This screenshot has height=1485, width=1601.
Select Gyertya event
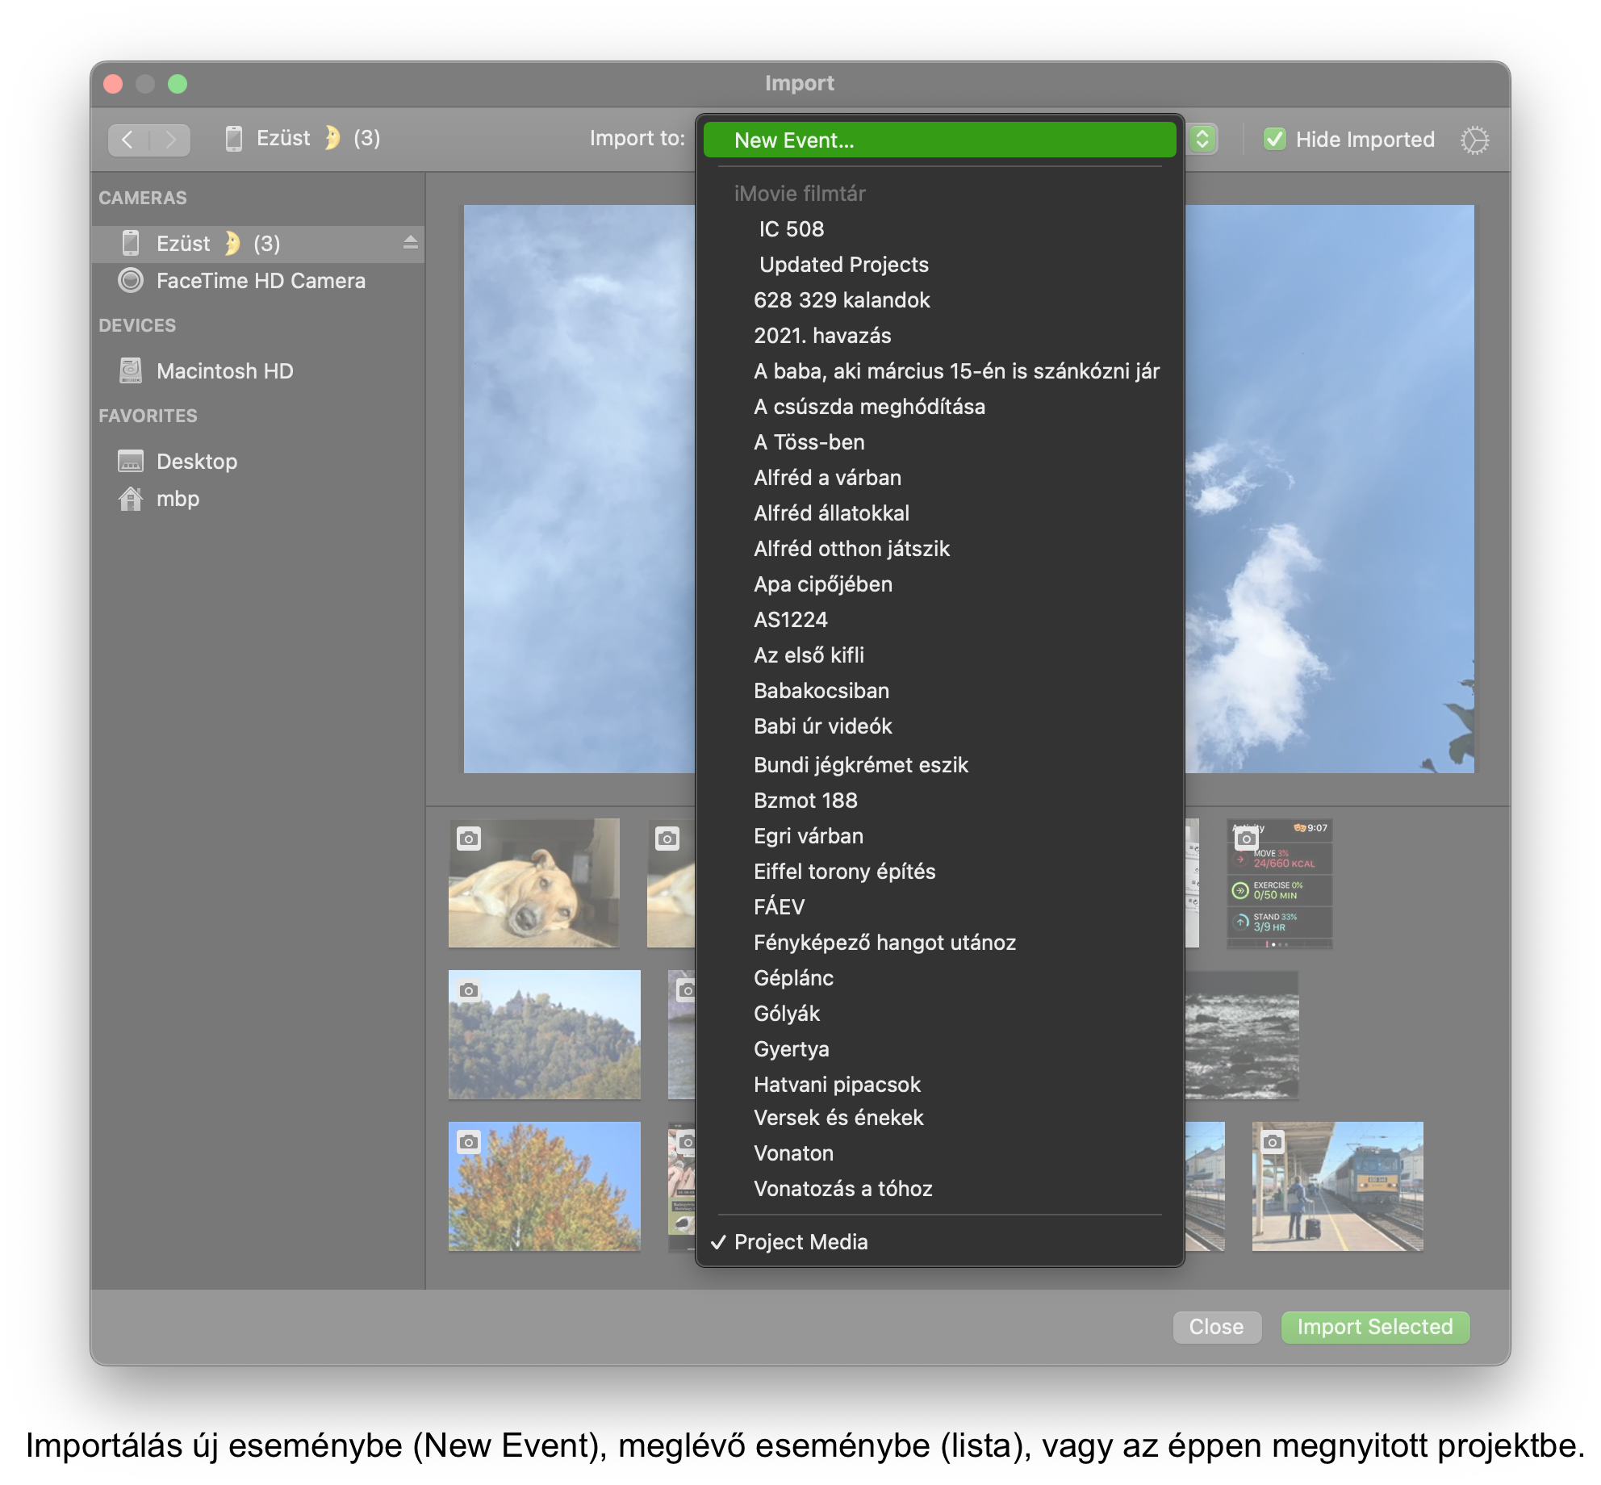coord(940,1049)
